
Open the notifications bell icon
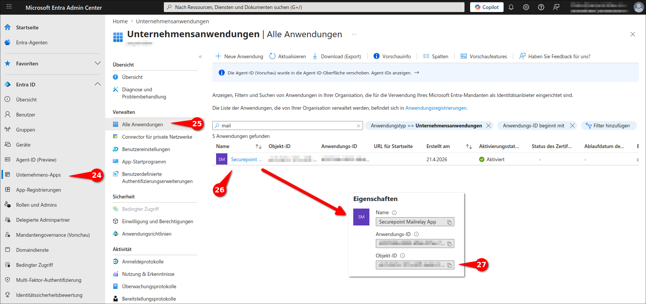point(511,7)
